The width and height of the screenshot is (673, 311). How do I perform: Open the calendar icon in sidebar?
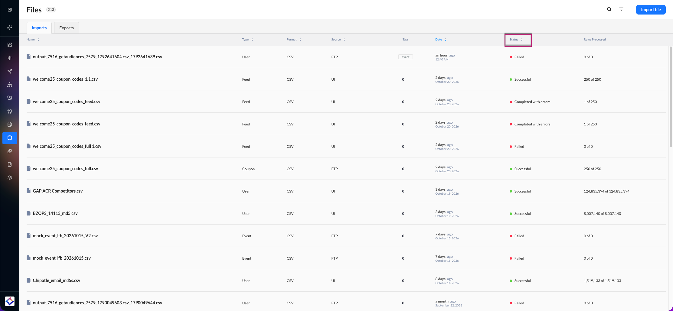click(10, 125)
